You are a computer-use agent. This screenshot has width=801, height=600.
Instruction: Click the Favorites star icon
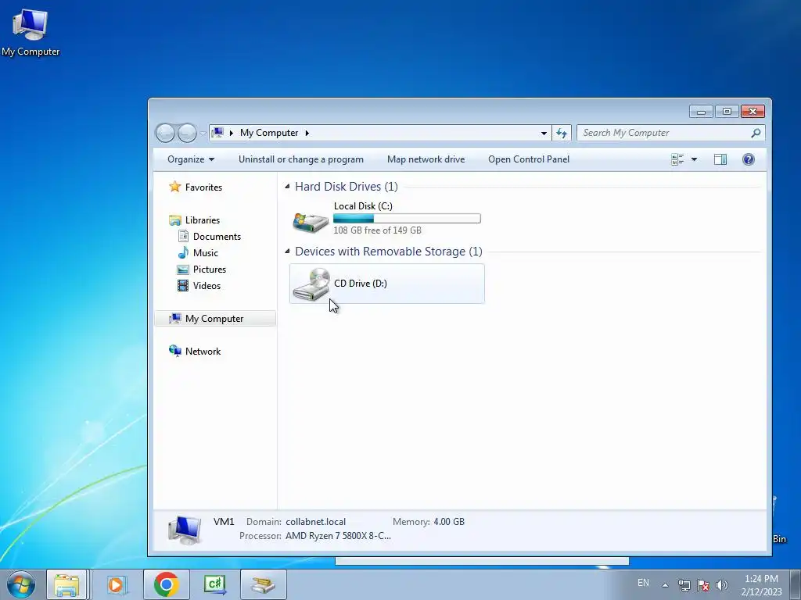point(174,187)
